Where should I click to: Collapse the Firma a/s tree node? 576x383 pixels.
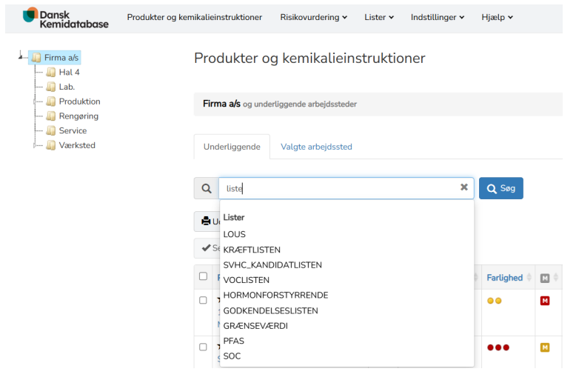click(x=21, y=56)
